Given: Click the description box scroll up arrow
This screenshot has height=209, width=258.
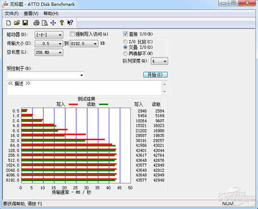Looking at the screenshot, I should (x=164, y=84).
